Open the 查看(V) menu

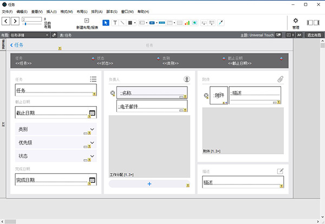click(x=37, y=11)
